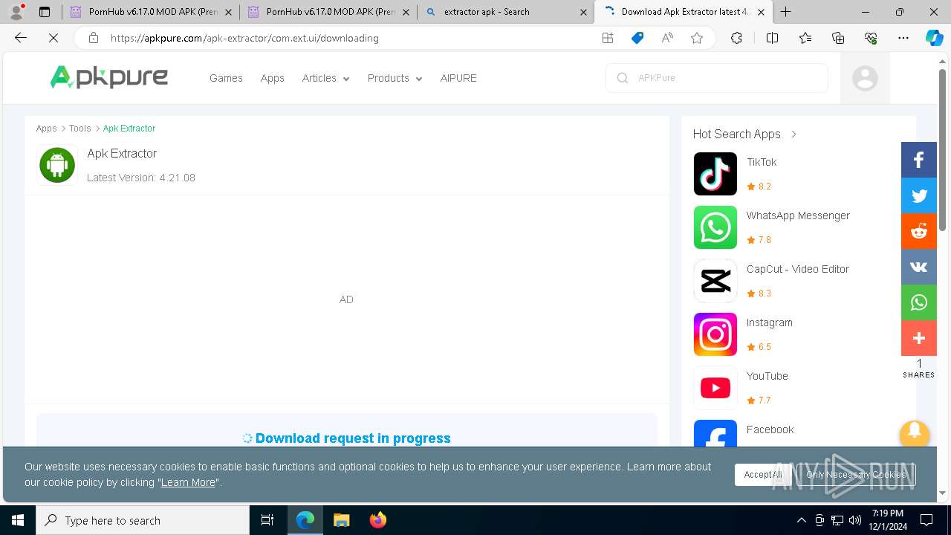The image size is (951, 535).
Task: Open the Games menu item
Action: [x=226, y=78]
